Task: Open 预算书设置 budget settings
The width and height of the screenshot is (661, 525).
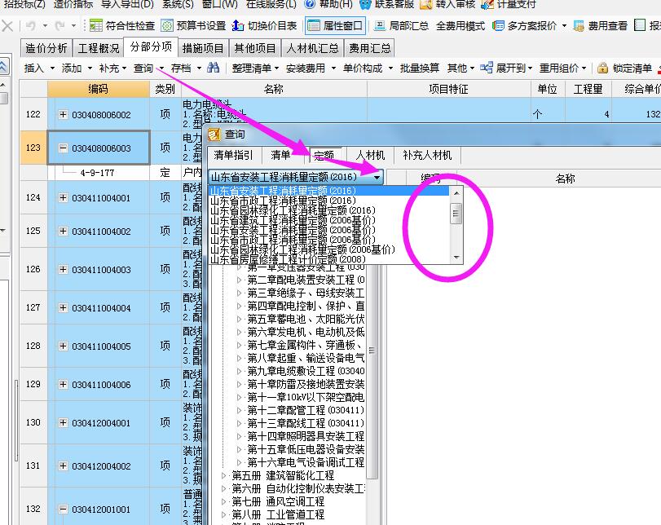Action: pos(193,26)
